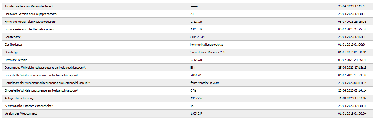Select the Version des Webconnect row

(x=186, y=113)
